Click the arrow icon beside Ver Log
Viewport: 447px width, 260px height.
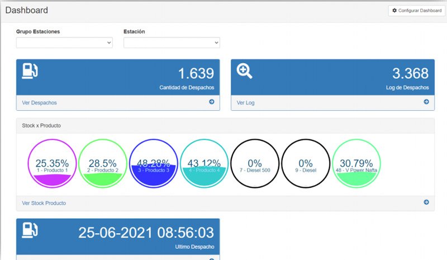click(x=426, y=102)
